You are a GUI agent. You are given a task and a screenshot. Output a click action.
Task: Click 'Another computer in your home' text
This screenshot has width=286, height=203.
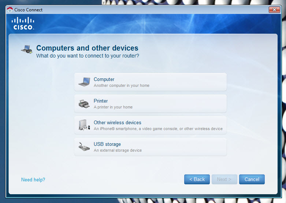coord(122,85)
